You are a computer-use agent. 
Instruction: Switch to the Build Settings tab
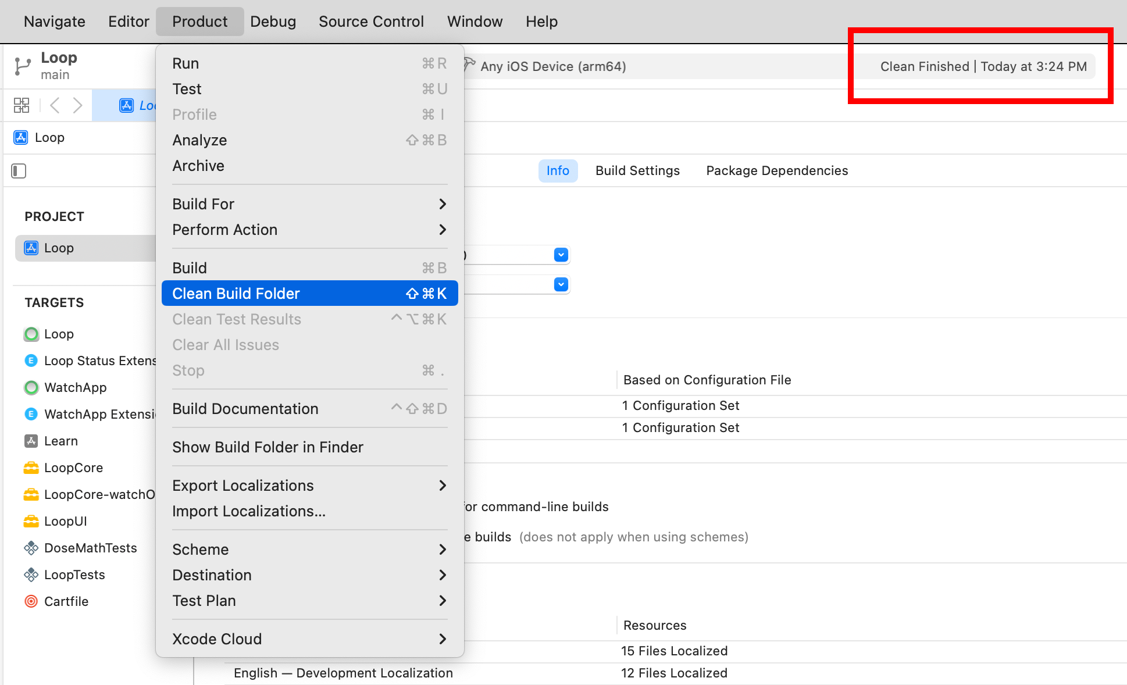pos(637,171)
